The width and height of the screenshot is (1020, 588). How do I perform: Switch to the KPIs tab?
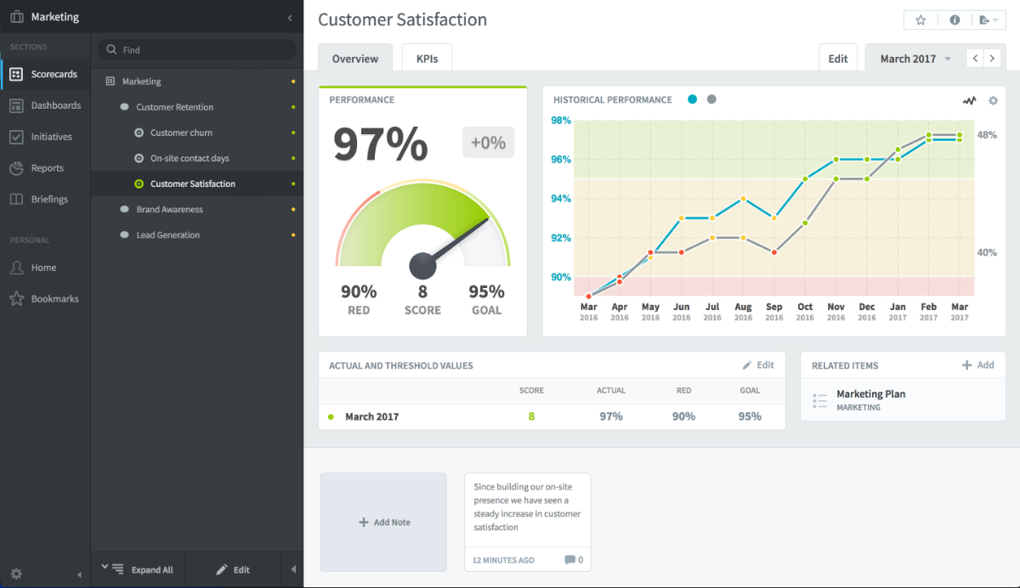point(427,57)
